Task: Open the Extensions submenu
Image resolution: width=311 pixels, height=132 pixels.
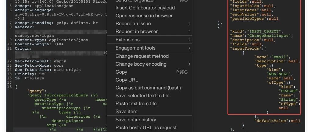Action: coord(149,40)
